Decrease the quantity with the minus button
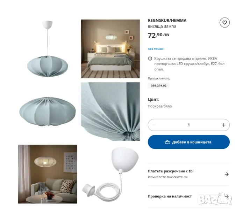236x209 pixels. 154,125
